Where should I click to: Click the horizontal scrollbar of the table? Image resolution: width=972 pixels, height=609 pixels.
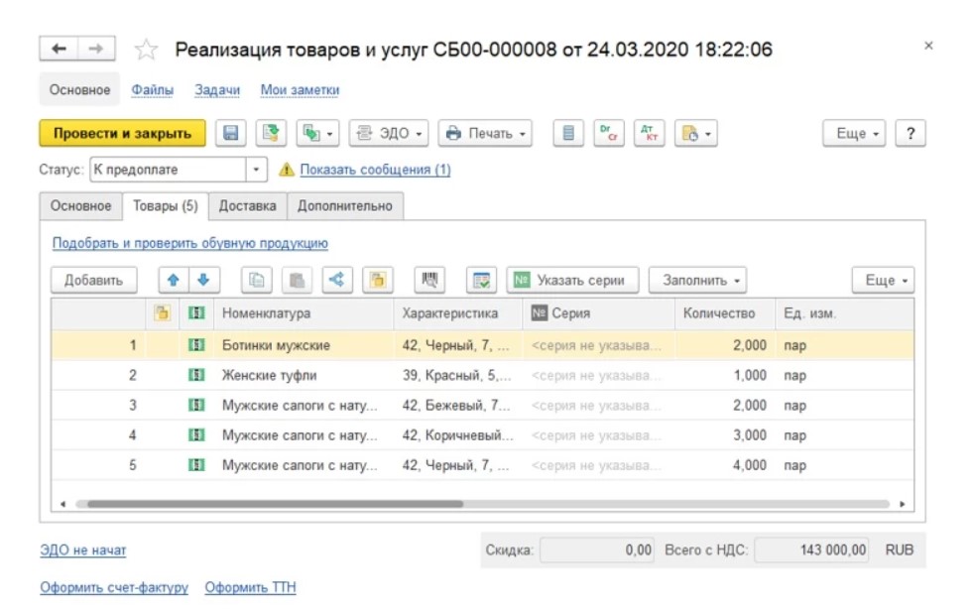[268, 504]
